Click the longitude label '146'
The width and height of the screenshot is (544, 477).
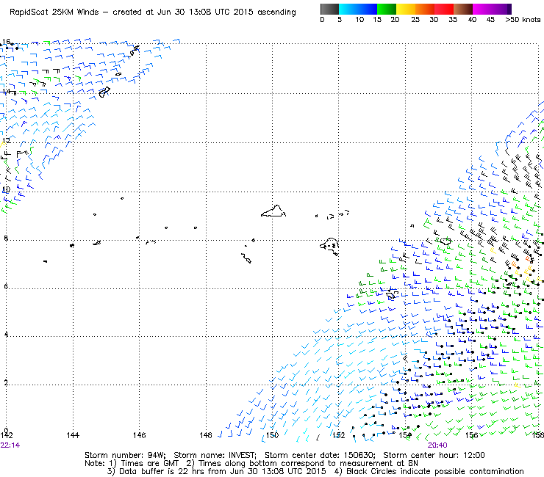(140, 435)
